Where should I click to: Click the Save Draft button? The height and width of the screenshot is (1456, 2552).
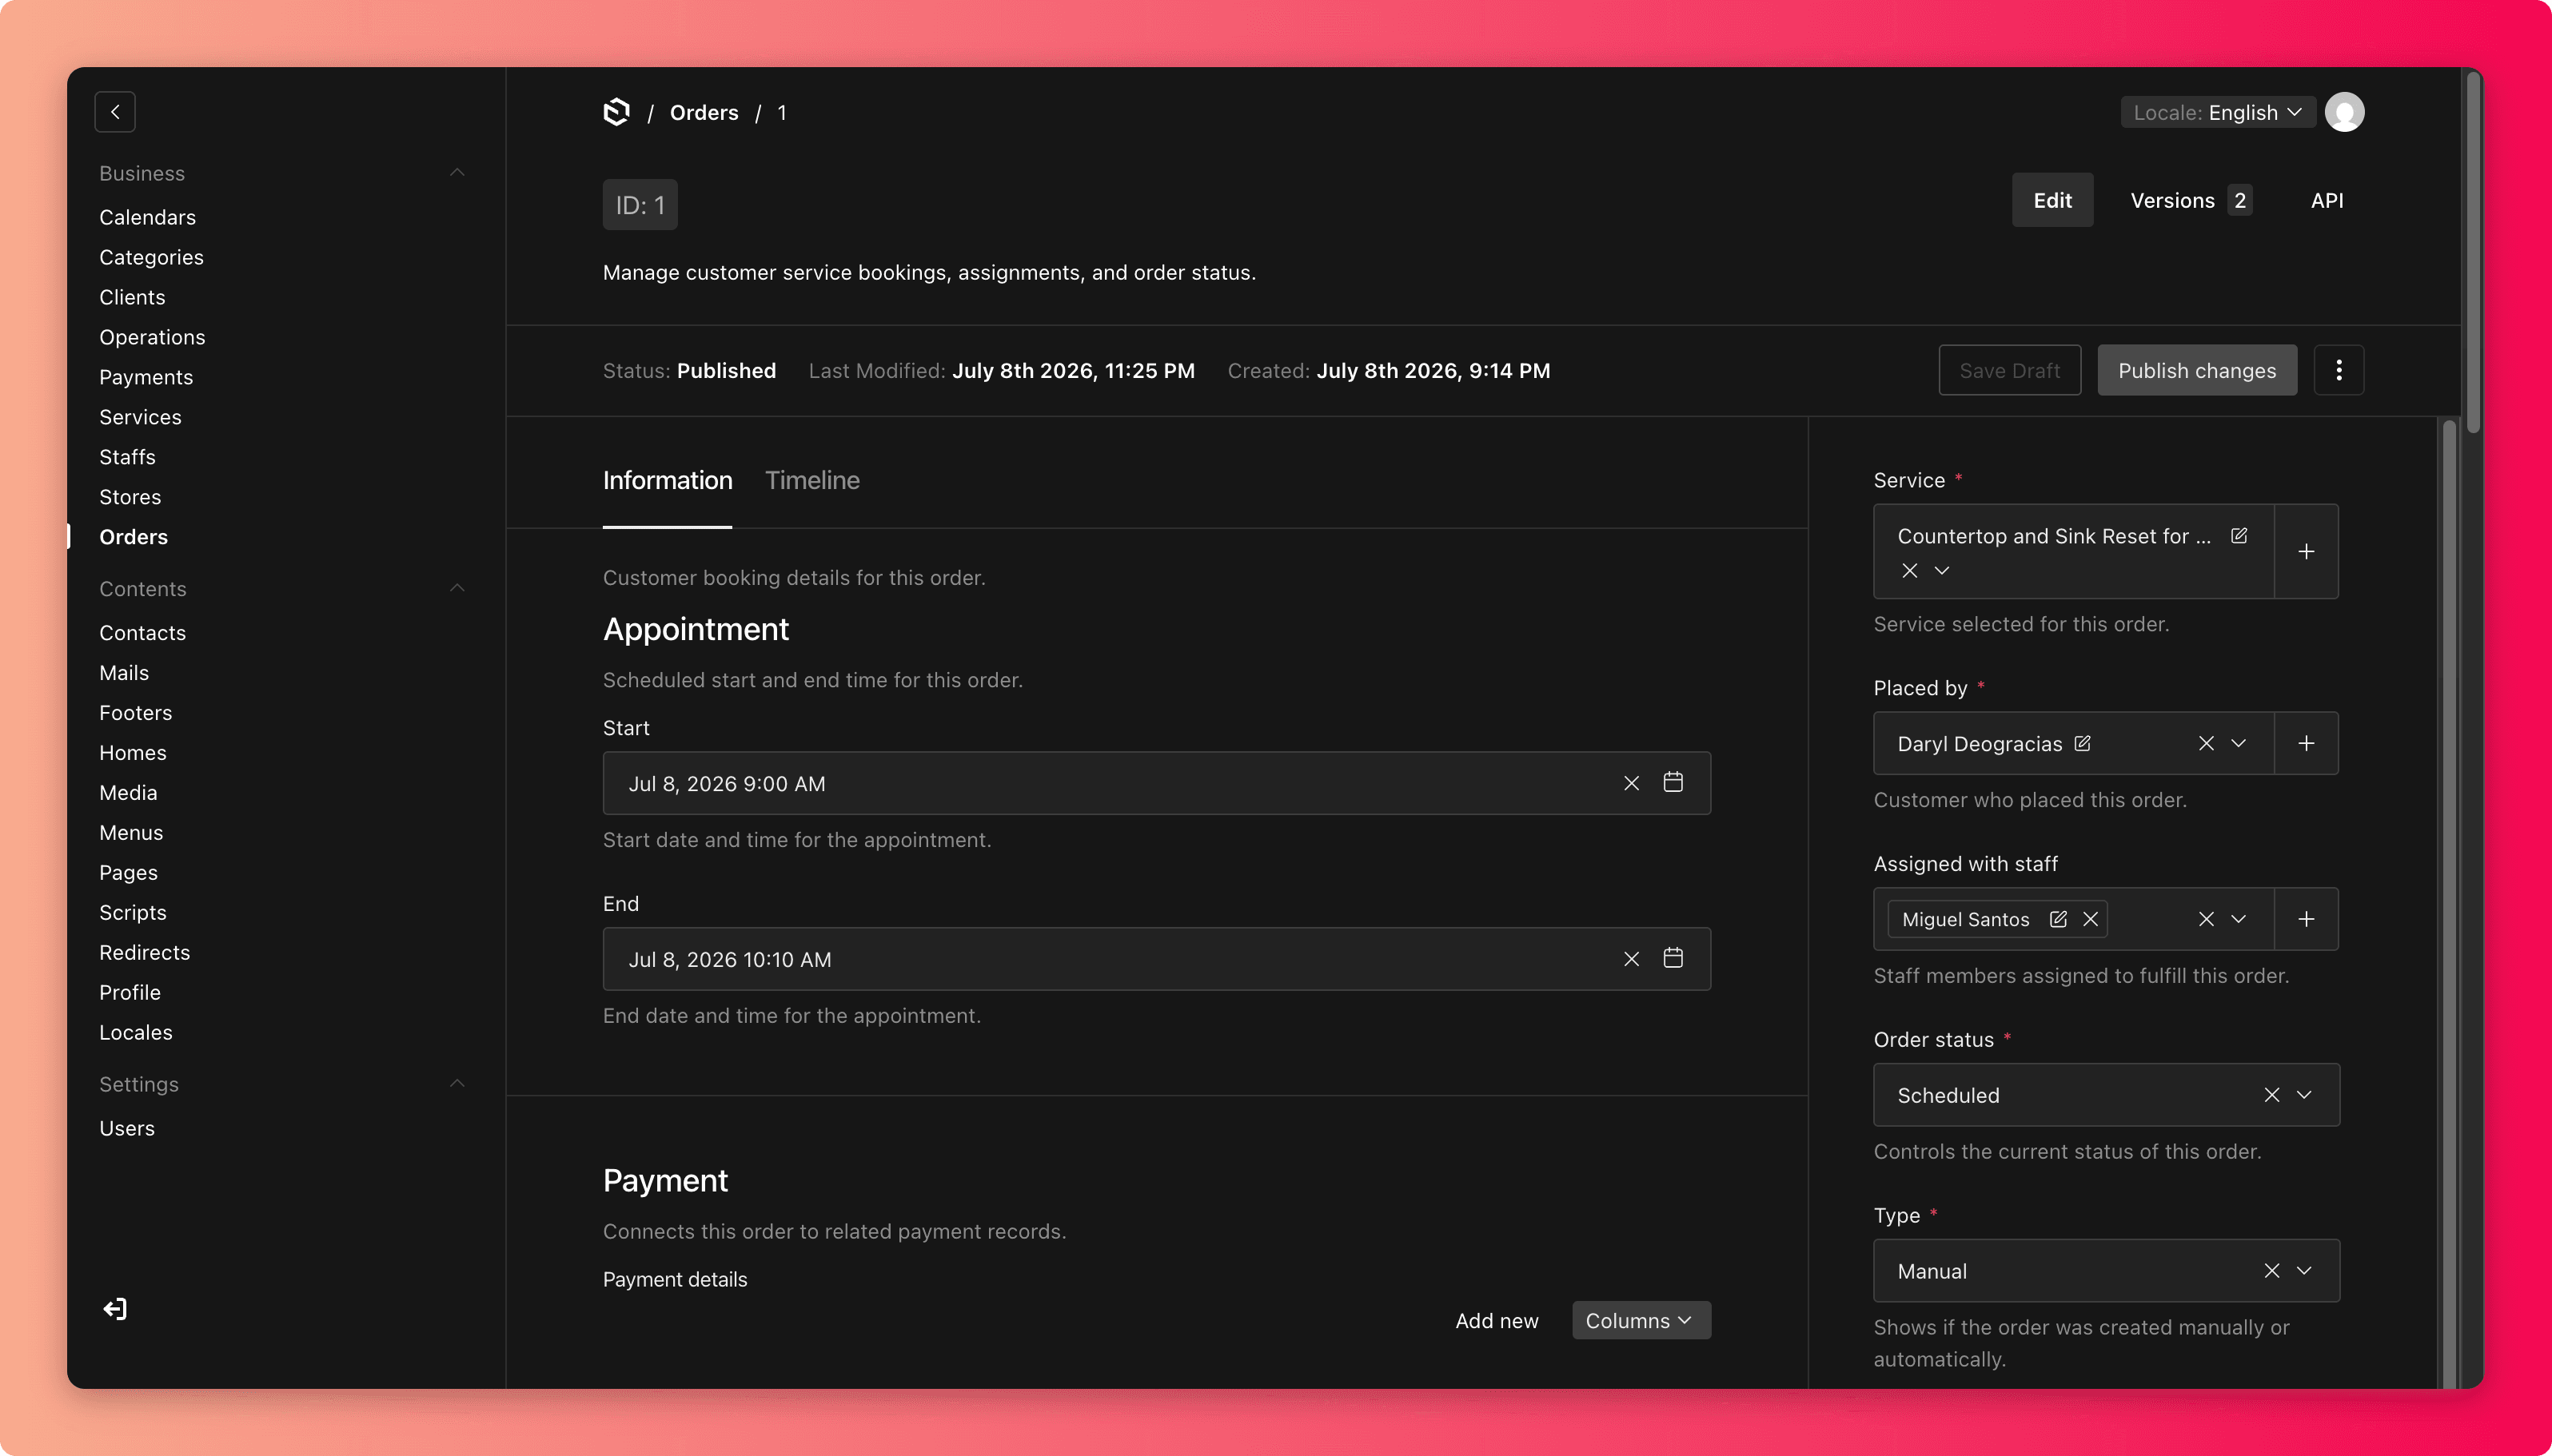point(2009,370)
